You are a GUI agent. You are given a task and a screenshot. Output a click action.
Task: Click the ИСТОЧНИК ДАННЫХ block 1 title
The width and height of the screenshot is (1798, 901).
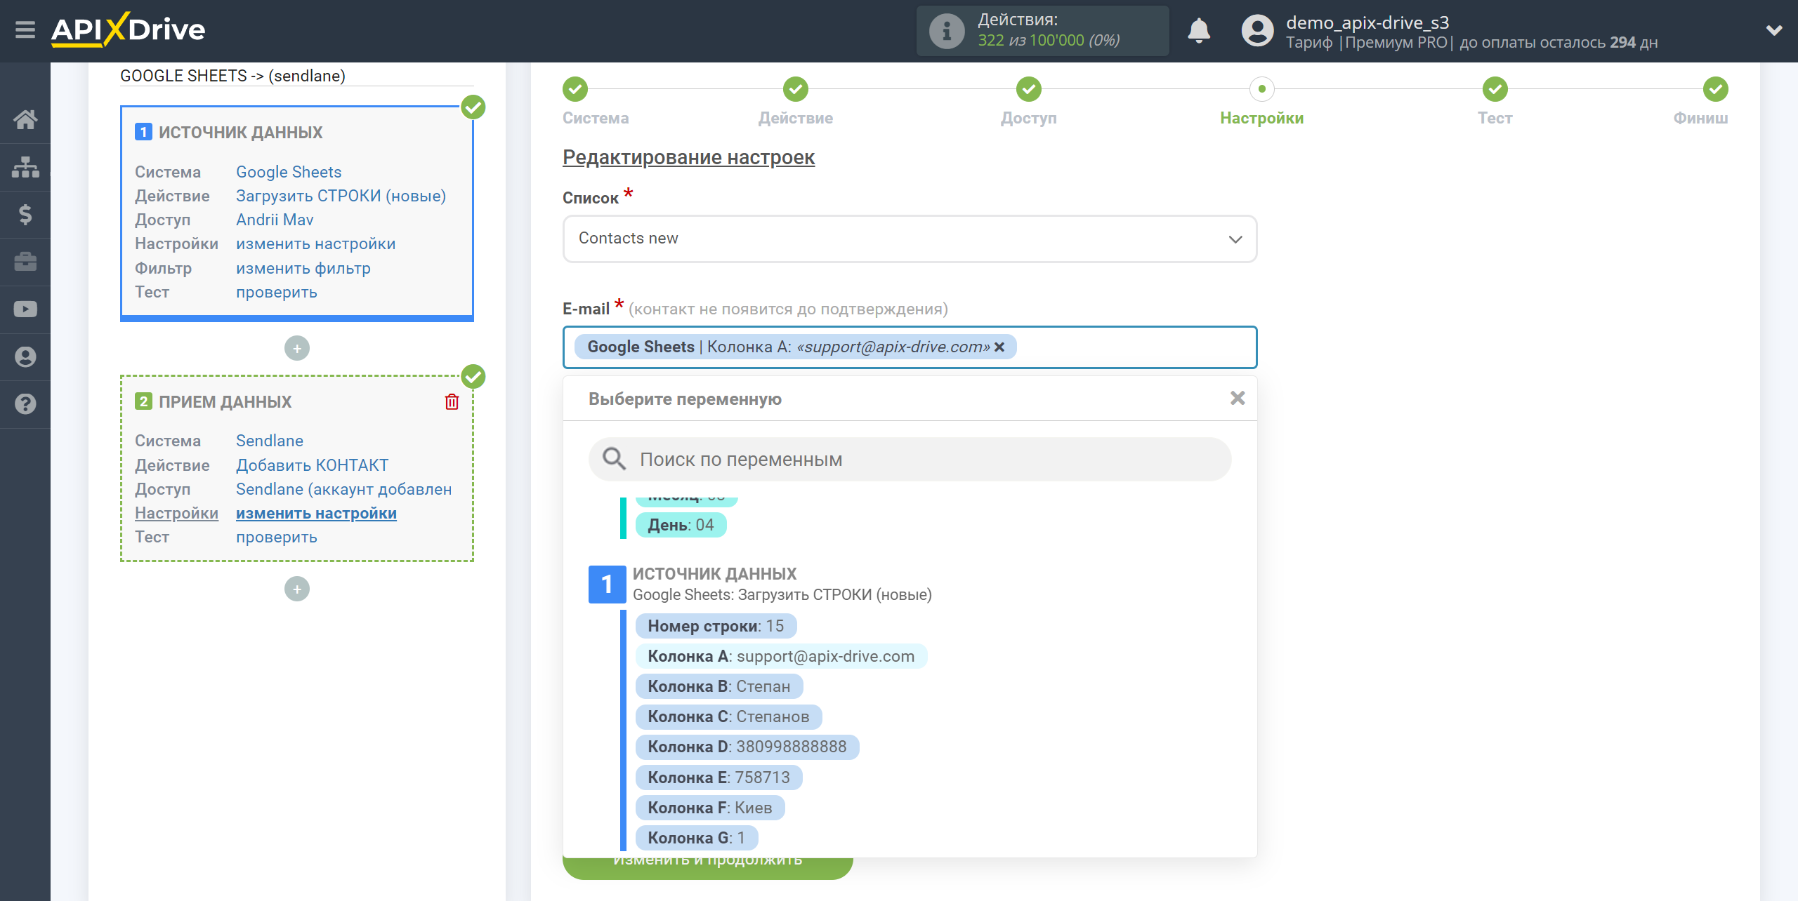click(x=240, y=133)
